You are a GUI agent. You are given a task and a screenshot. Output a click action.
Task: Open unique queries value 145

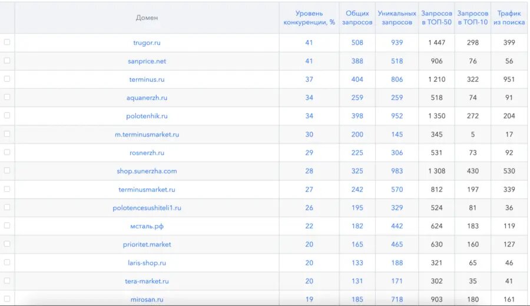coord(397,134)
